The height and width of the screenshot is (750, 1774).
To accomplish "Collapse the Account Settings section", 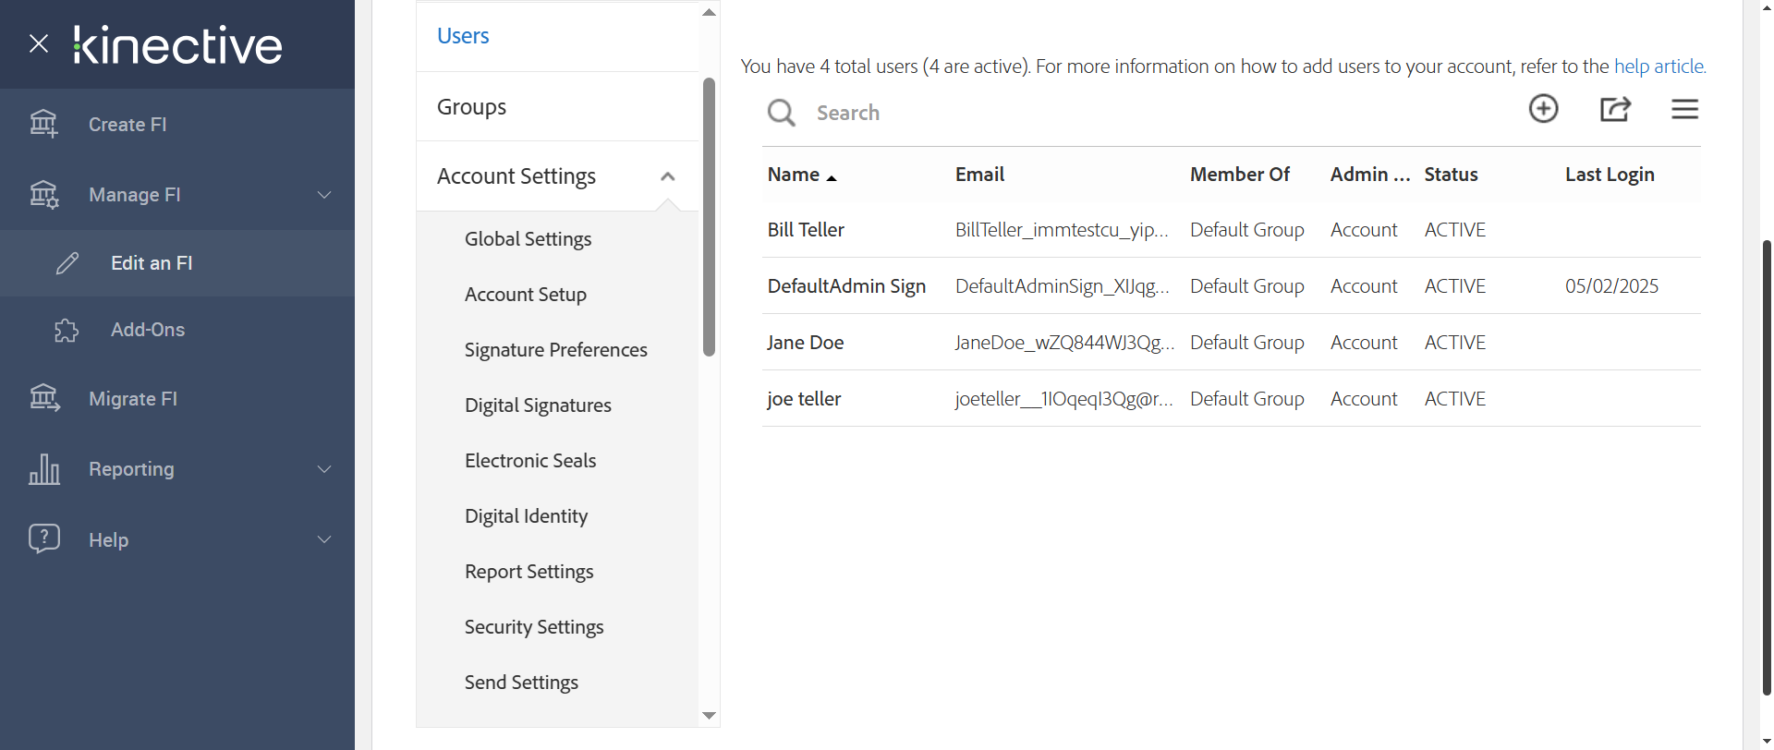I will pyautogui.click(x=667, y=176).
